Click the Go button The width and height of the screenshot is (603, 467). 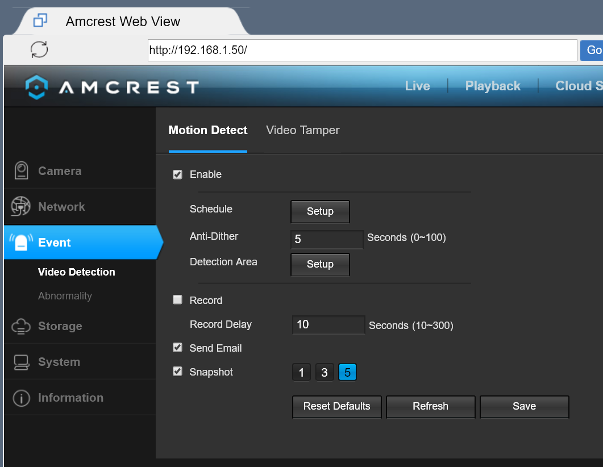tap(593, 50)
